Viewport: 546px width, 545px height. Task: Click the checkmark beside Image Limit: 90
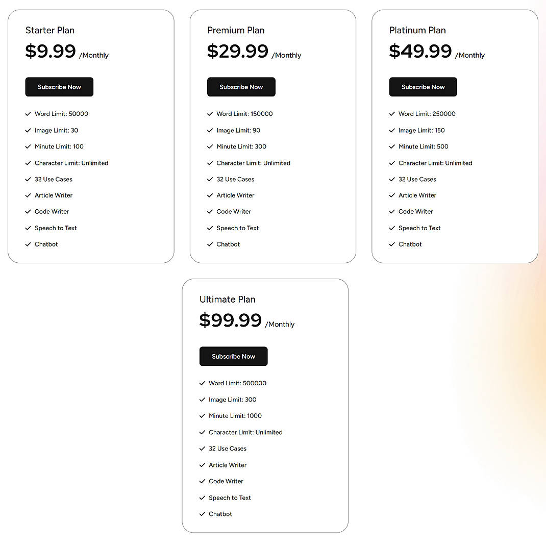210,130
